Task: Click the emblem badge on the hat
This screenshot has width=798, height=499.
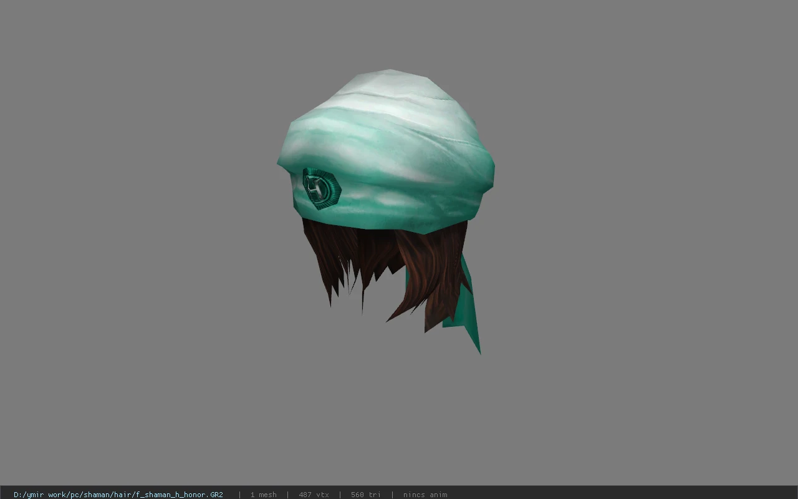Action: point(322,188)
